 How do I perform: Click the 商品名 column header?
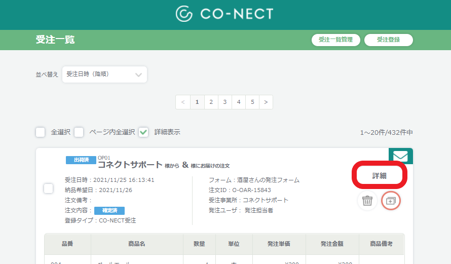[137, 244]
